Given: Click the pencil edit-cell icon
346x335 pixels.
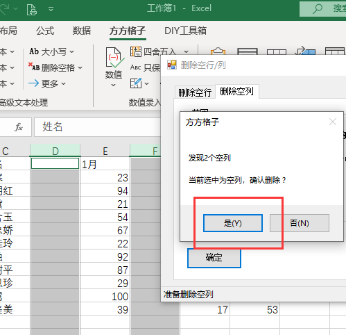Looking at the screenshot, I should 136,83.
